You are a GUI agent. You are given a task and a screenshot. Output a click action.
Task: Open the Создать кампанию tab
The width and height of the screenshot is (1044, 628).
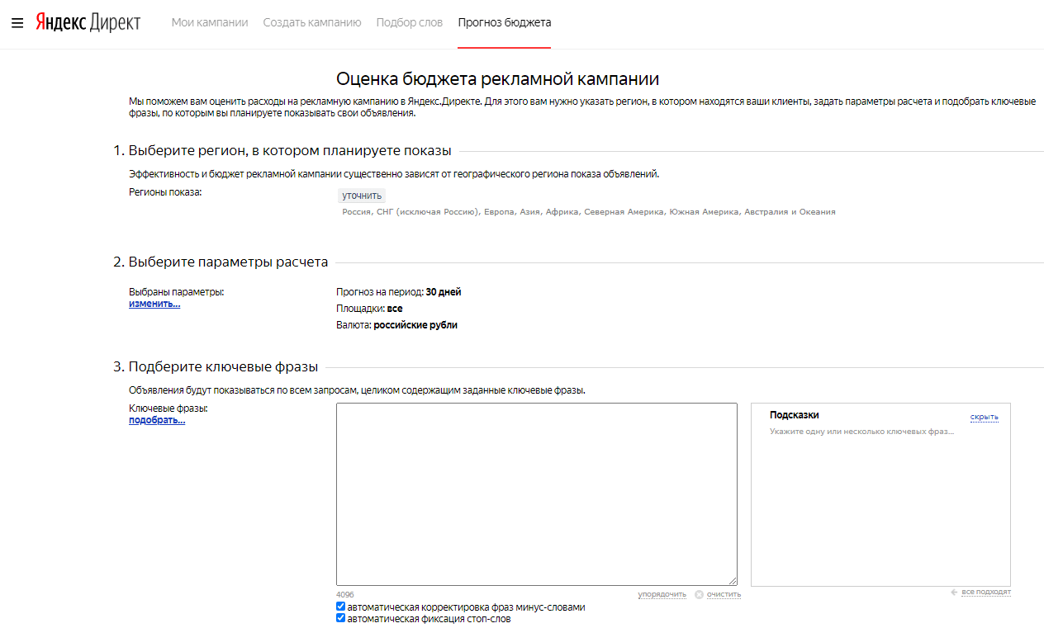[312, 23]
